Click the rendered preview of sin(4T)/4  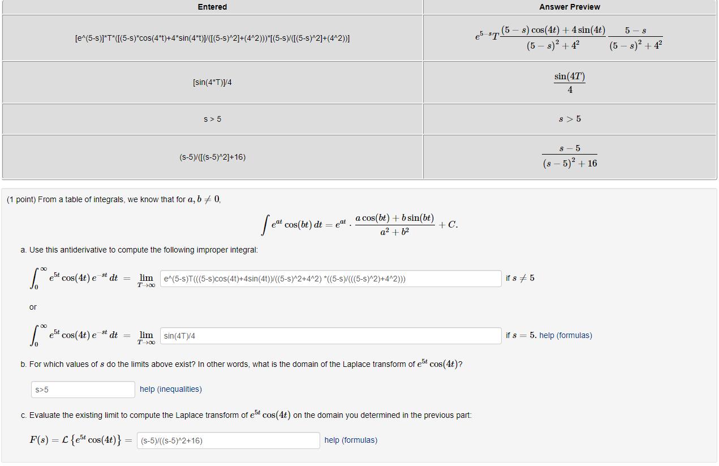pyautogui.click(x=569, y=82)
